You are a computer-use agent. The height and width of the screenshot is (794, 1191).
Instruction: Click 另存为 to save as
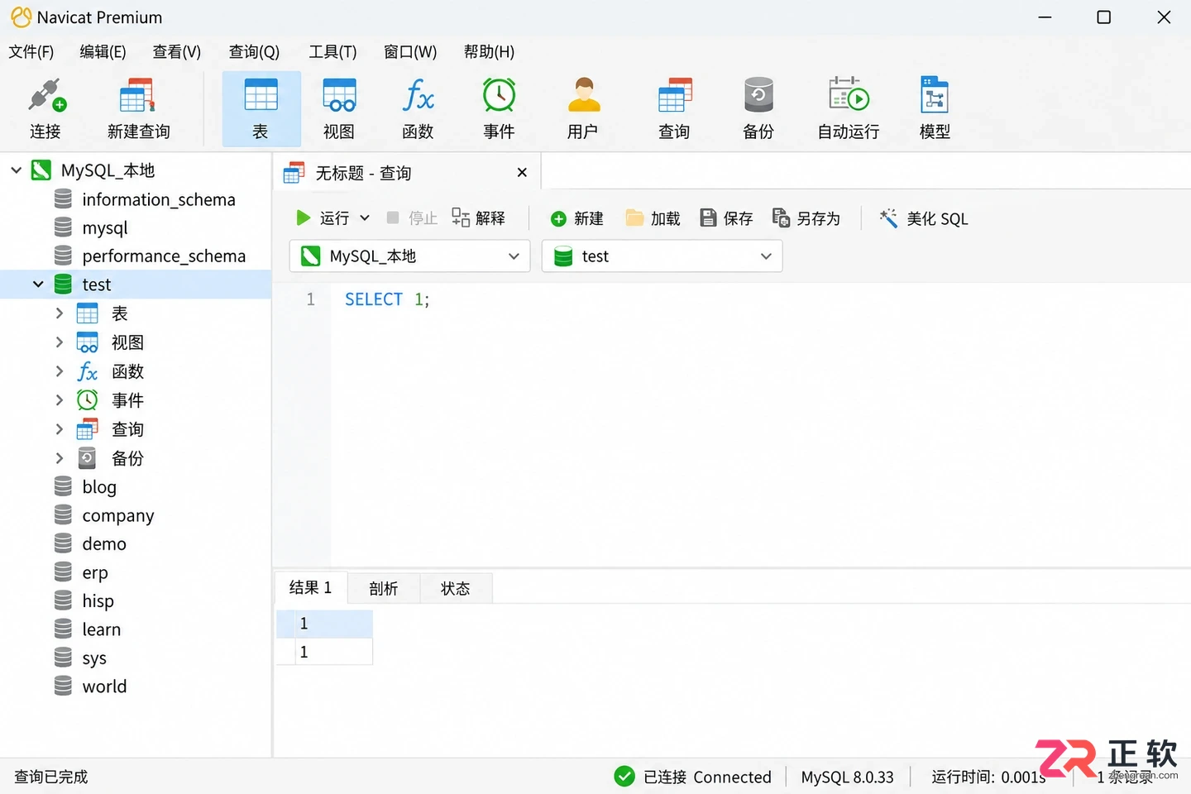(x=806, y=218)
